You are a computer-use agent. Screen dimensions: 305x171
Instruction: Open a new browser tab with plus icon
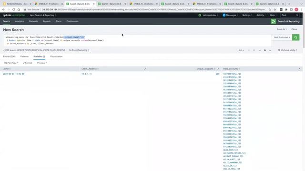[289, 4]
